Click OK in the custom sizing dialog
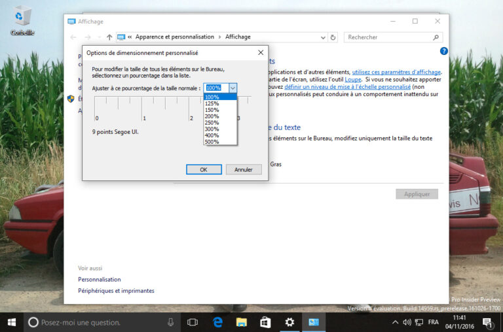The height and width of the screenshot is (332, 503). (204, 169)
